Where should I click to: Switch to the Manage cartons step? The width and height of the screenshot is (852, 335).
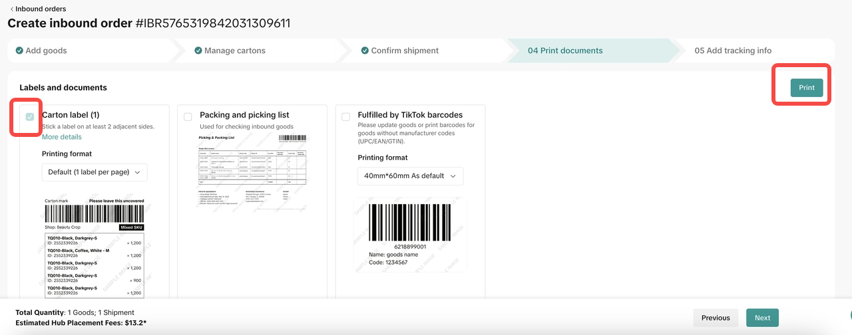[x=234, y=51]
